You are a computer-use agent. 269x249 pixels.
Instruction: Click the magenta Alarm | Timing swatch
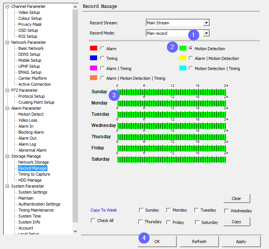(x=93, y=68)
